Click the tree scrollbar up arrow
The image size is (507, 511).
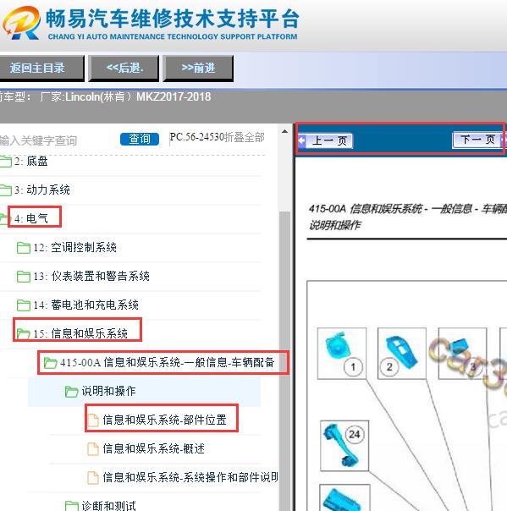click(x=285, y=132)
